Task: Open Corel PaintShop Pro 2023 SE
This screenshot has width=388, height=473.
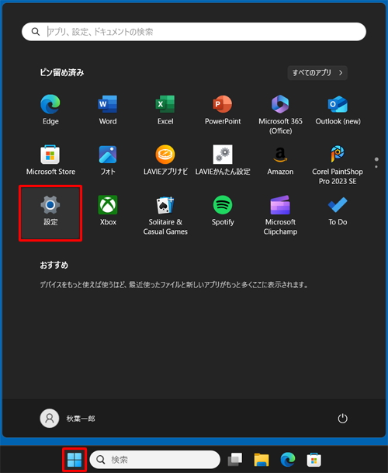Action: [338, 165]
